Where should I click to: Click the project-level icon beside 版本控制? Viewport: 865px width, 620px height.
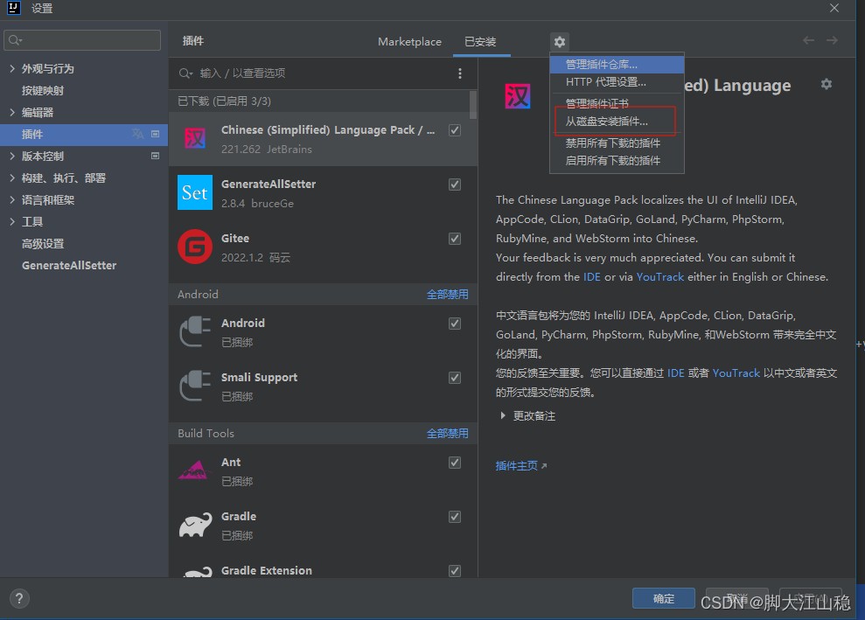pos(155,157)
